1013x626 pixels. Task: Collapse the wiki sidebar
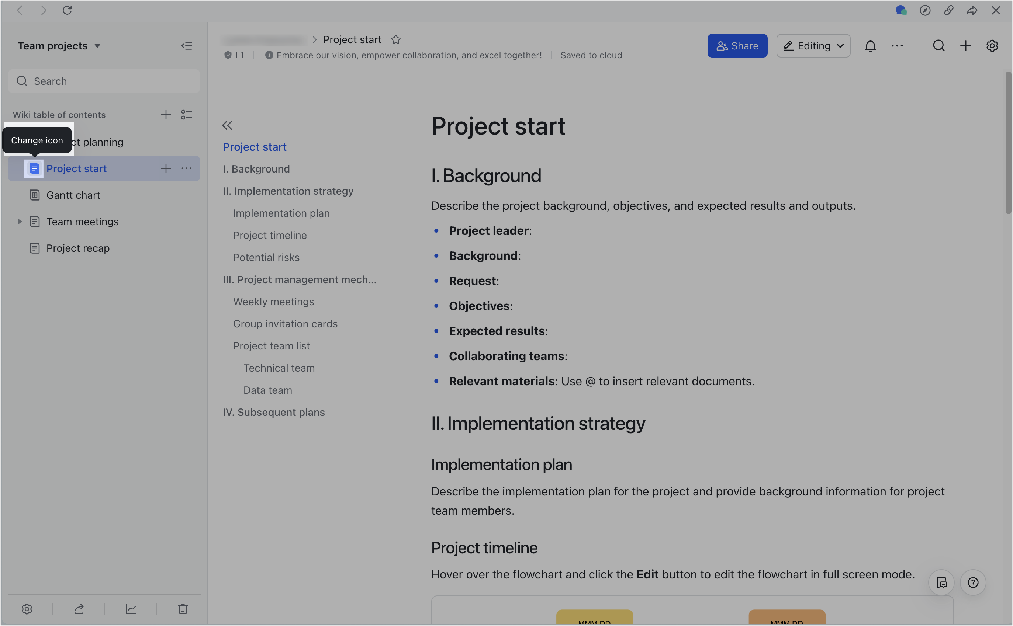click(x=187, y=46)
